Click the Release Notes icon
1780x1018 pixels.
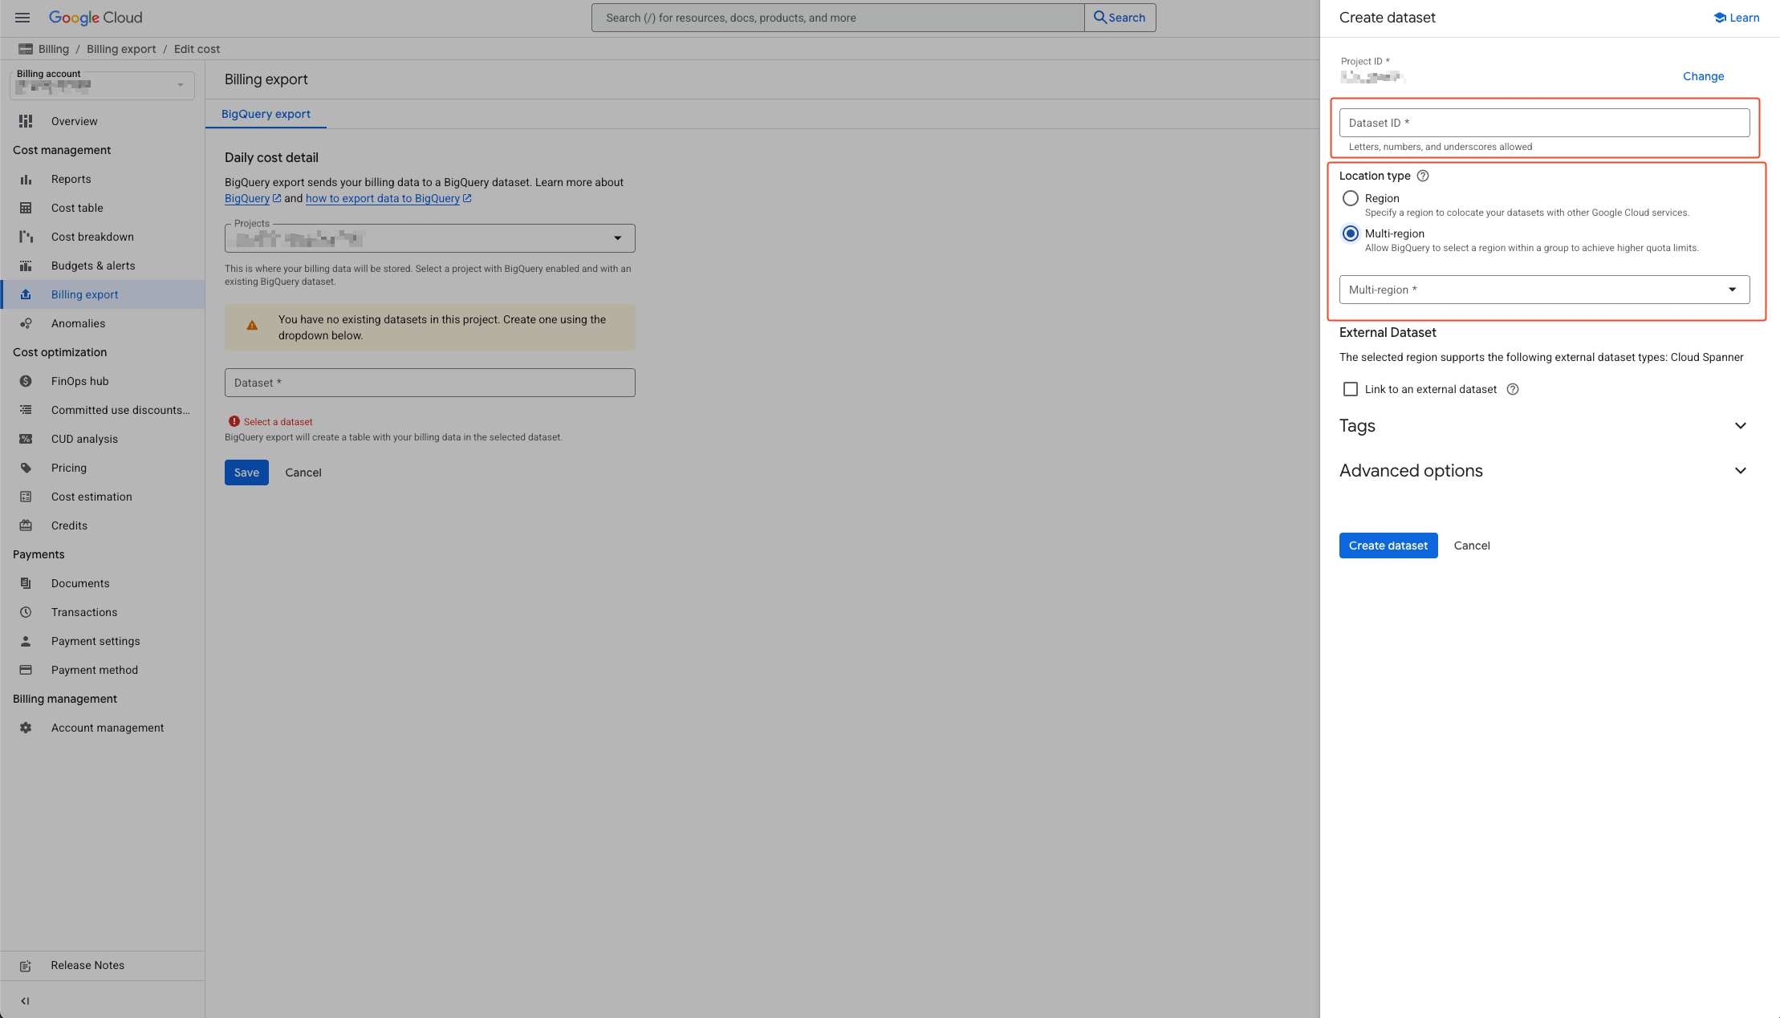coord(26,966)
